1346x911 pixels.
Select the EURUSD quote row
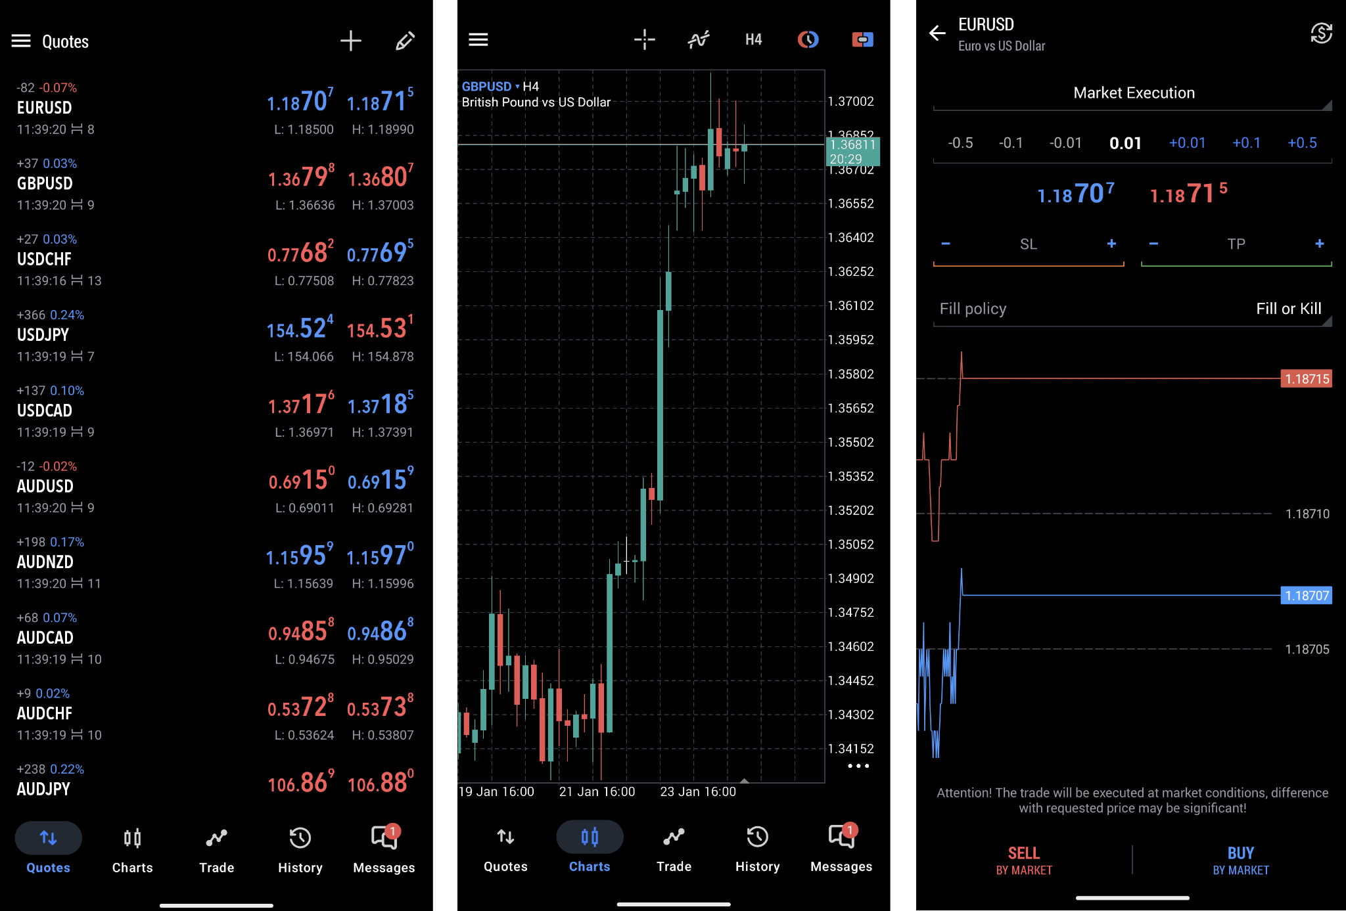[216, 108]
